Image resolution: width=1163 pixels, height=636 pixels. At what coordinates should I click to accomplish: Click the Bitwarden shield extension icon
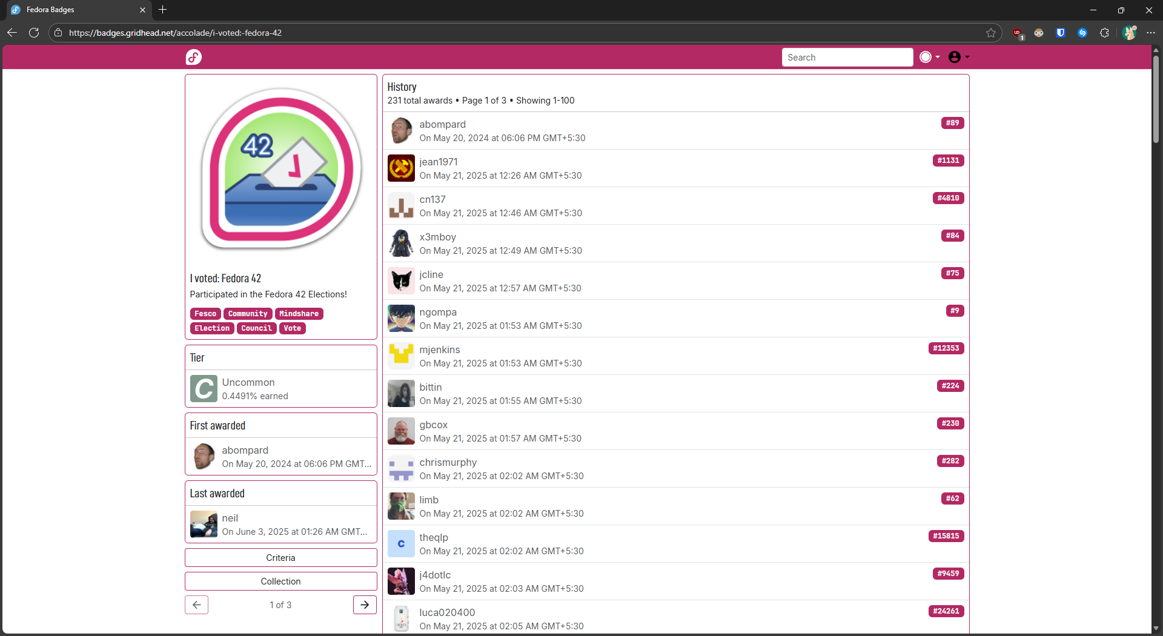click(x=1061, y=33)
